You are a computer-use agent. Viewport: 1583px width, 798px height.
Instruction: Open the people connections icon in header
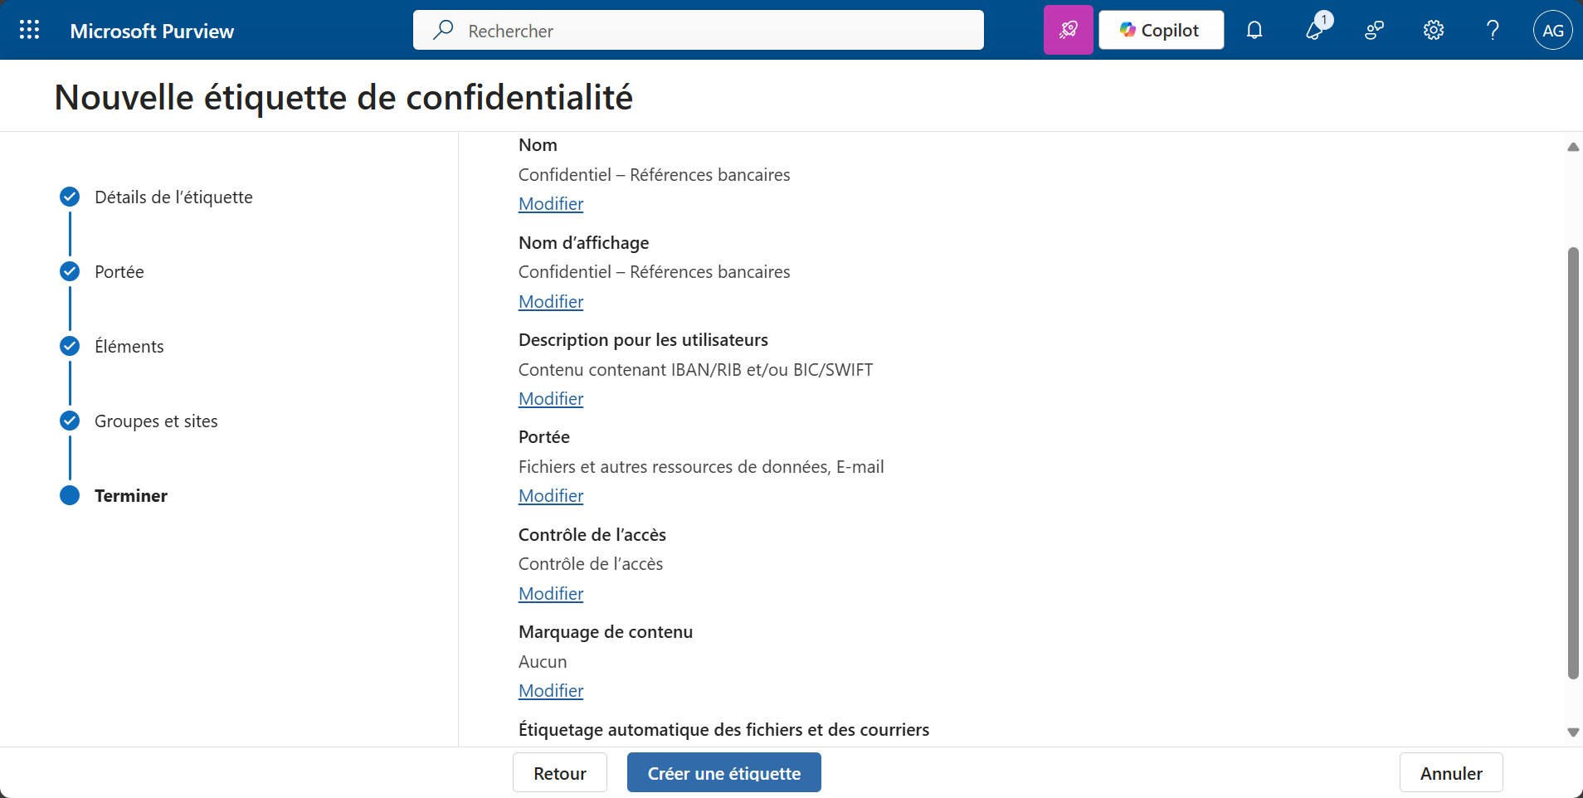click(x=1374, y=31)
